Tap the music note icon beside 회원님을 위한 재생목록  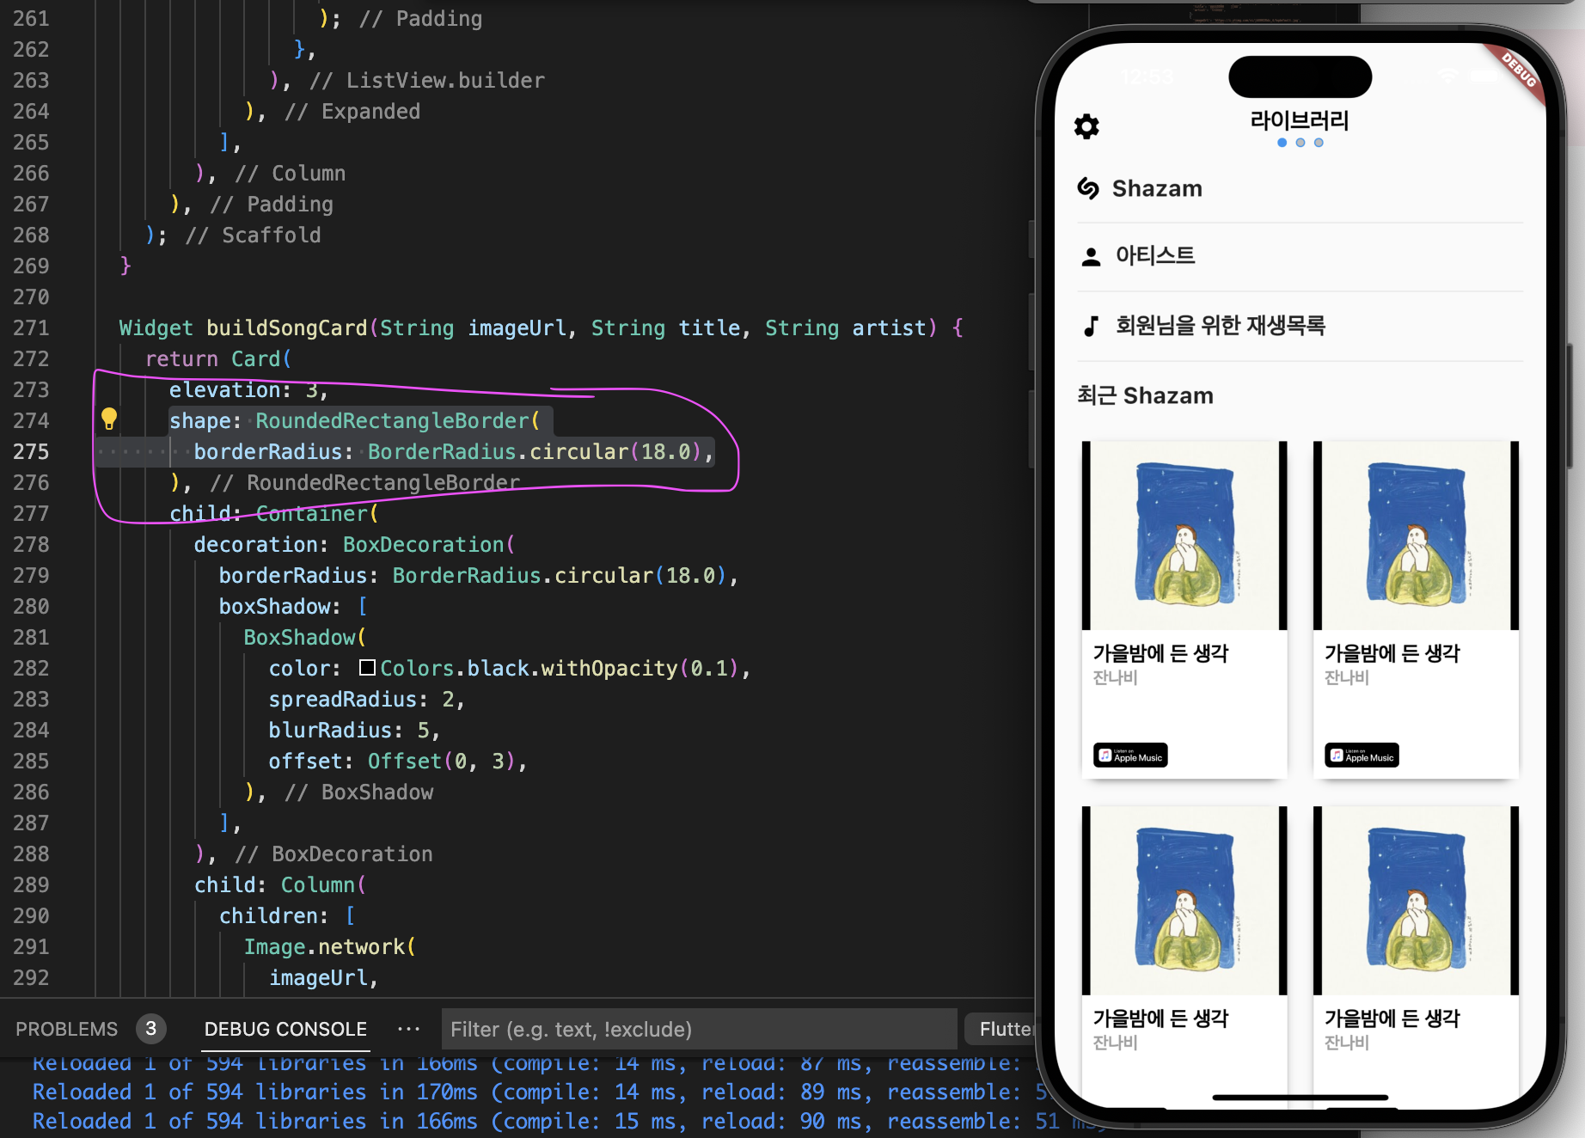point(1091,326)
